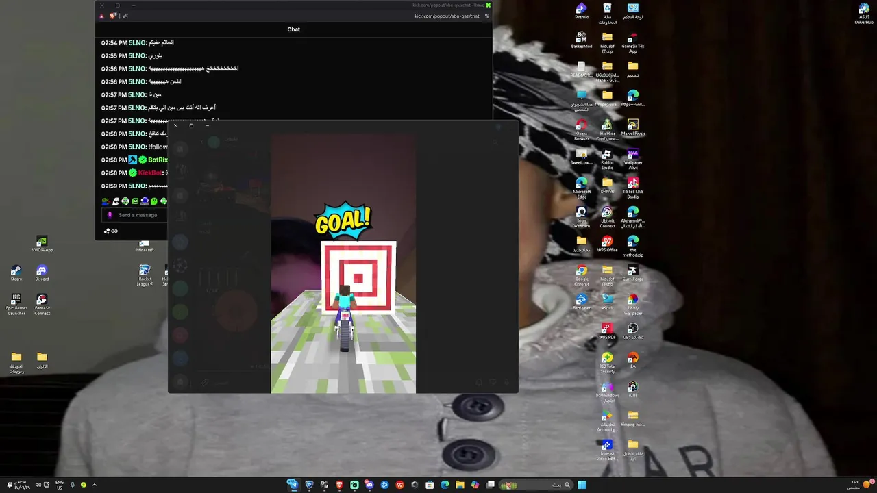877x493 pixels.
Task: Launch the Rocket League desktop shortcut
Action: tap(145, 276)
